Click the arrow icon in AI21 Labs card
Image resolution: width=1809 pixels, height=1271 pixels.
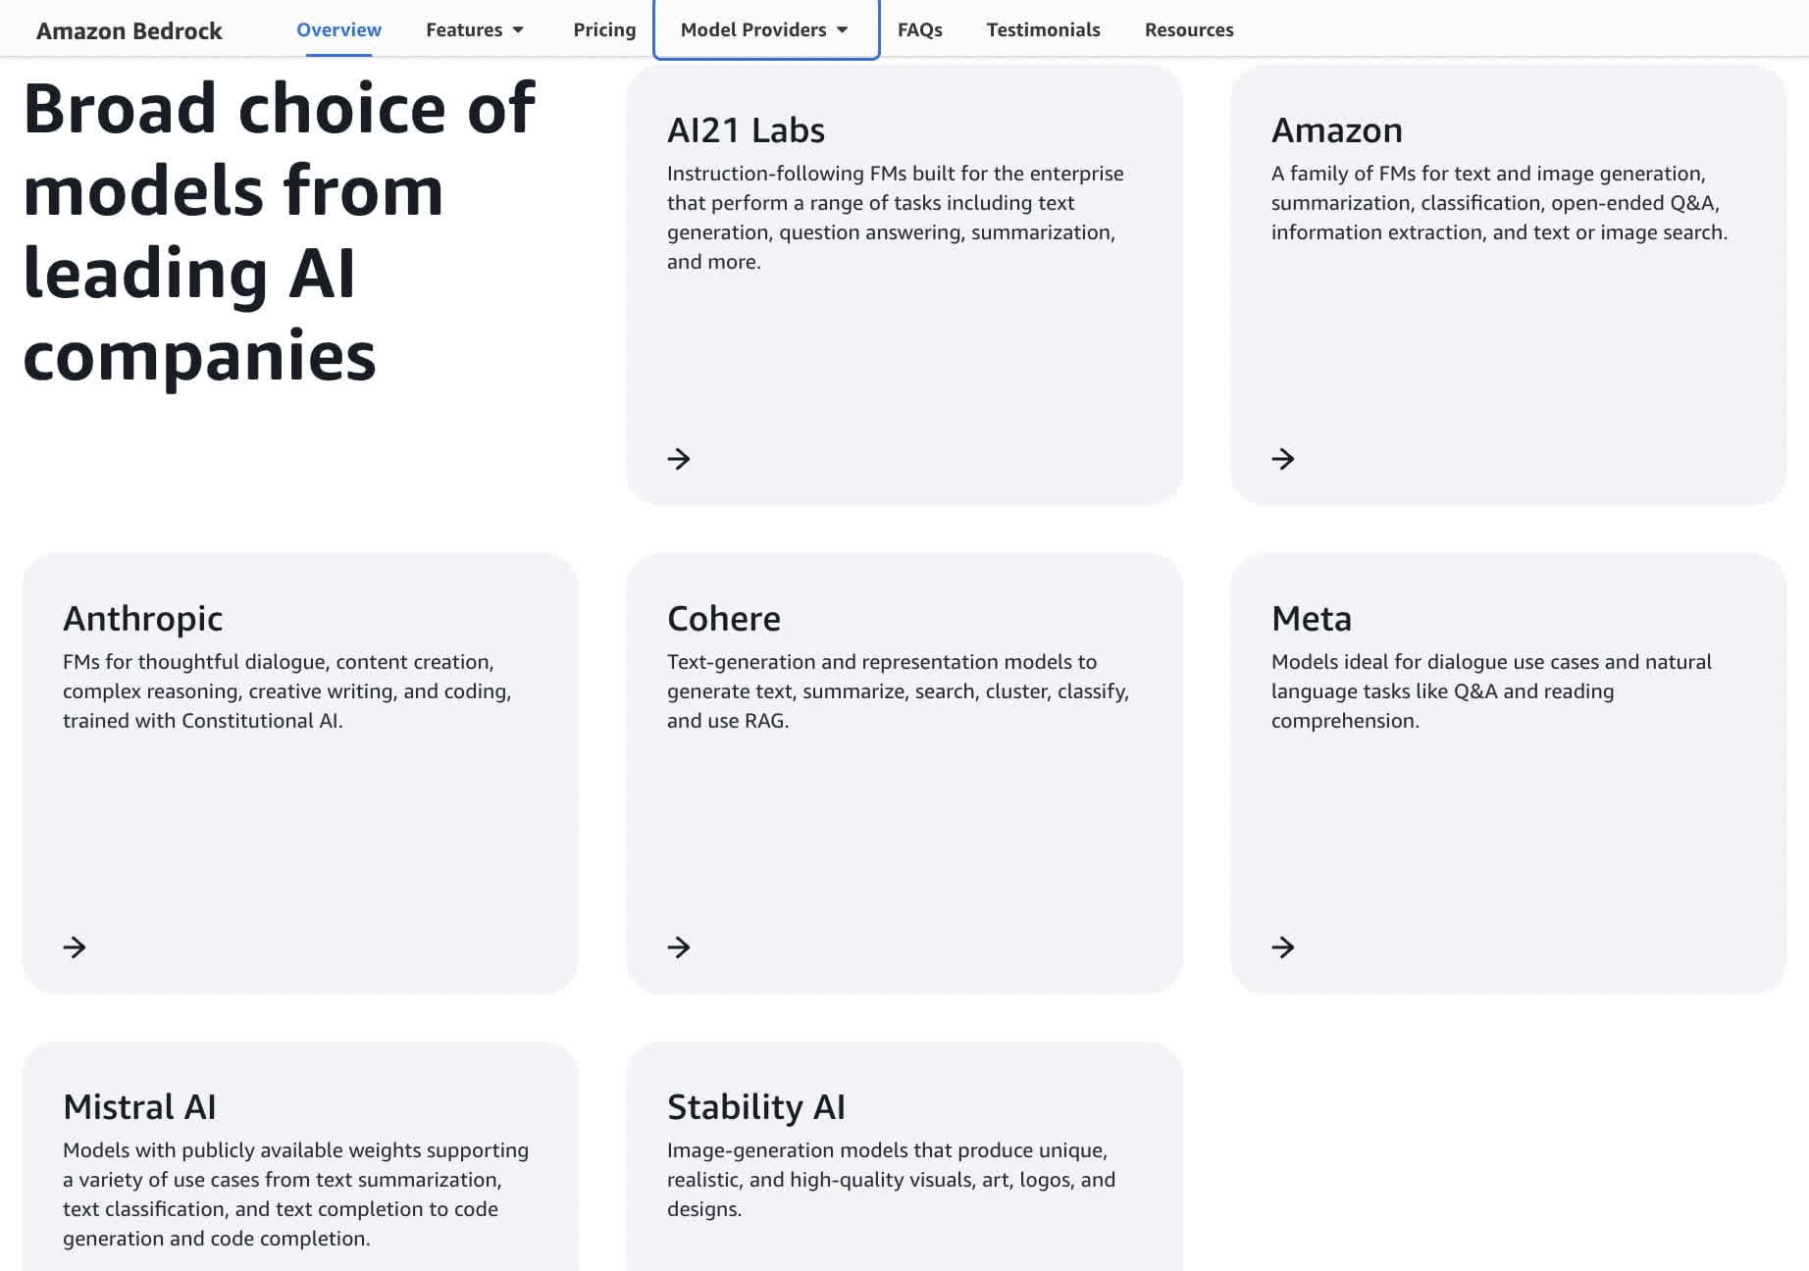(679, 459)
